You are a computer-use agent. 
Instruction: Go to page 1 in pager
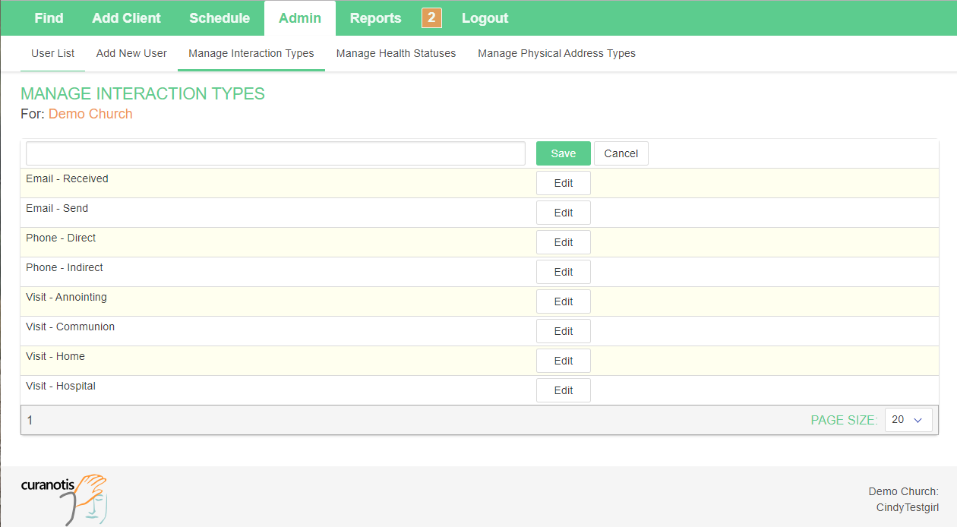pyautogui.click(x=30, y=420)
